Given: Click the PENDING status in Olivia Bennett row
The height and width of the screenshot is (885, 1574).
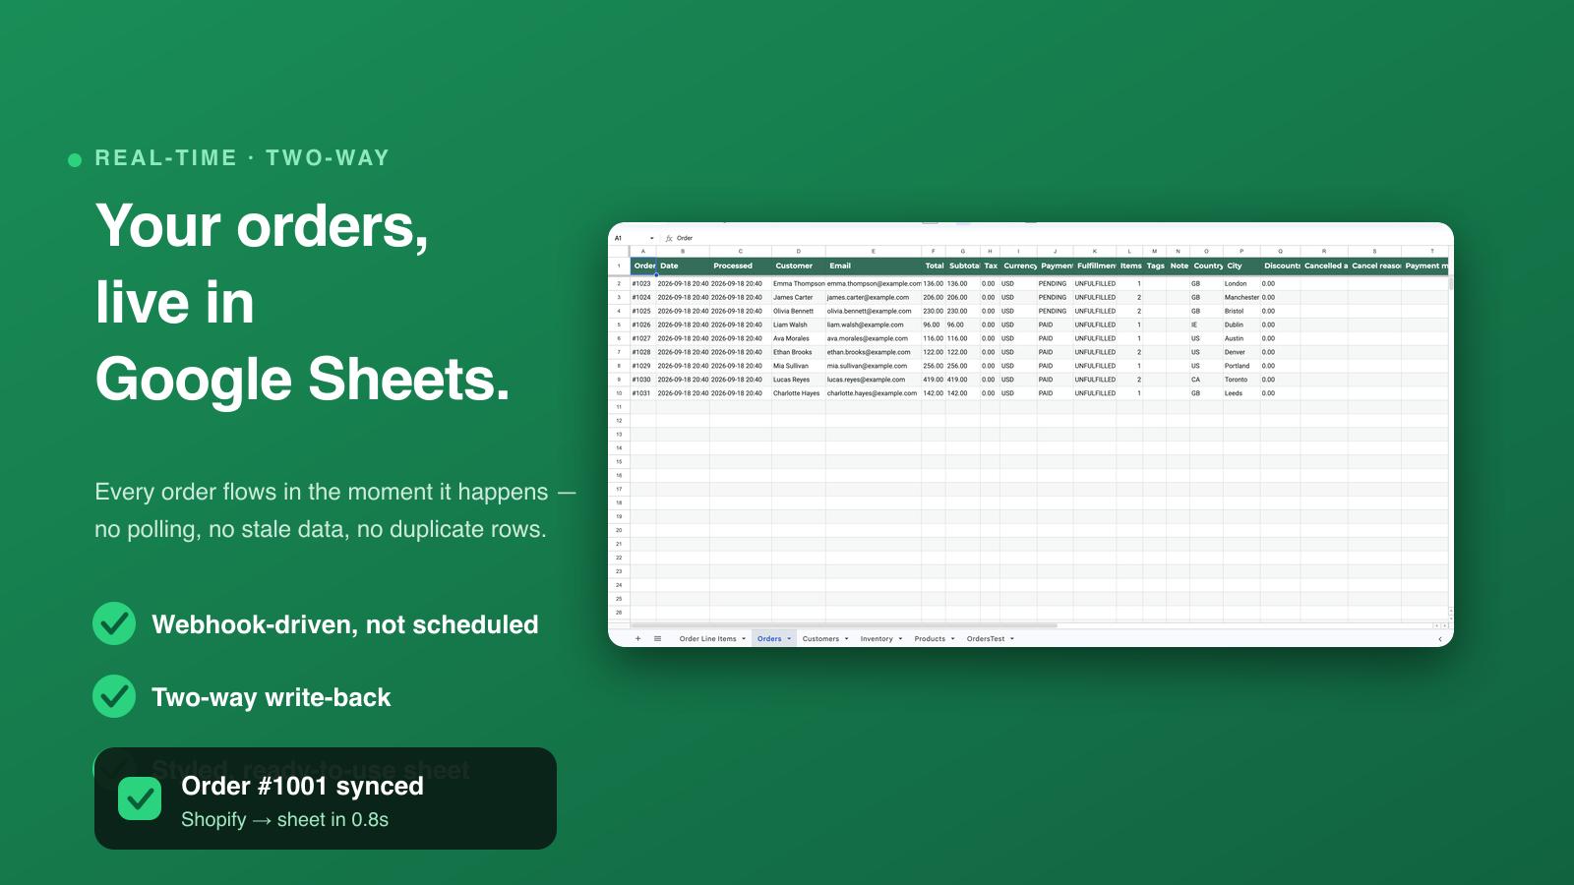Looking at the screenshot, I should pos(1055,311).
